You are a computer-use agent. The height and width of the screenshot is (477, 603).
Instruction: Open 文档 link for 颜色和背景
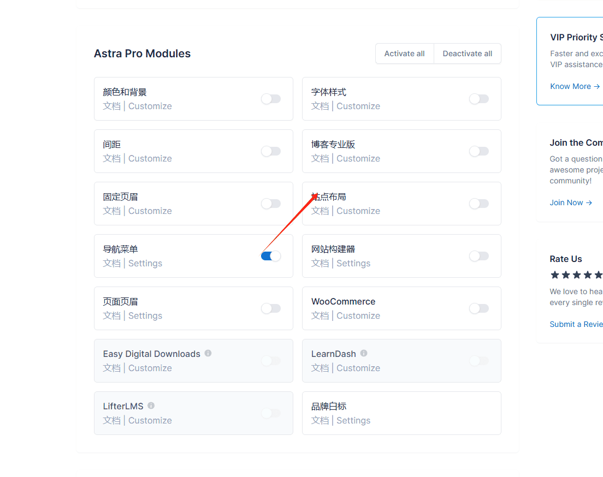coord(111,106)
